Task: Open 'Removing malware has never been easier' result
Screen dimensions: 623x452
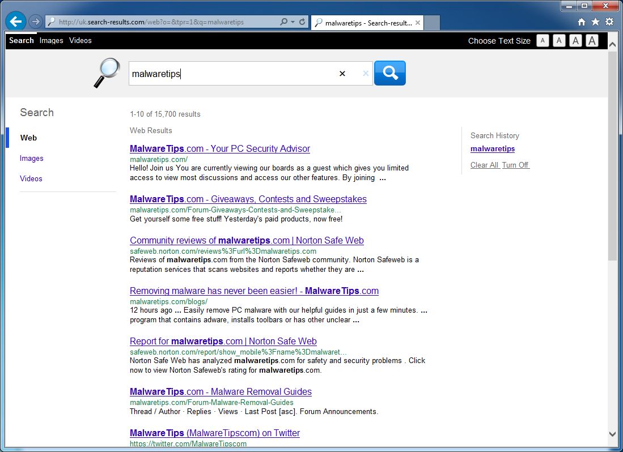Action: [x=254, y=291]
